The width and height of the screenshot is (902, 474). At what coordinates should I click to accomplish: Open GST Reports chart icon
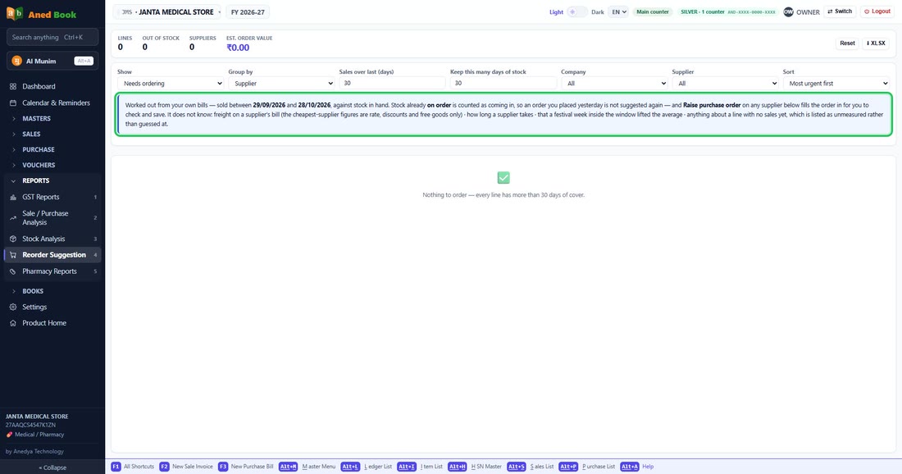coord(12,197)
